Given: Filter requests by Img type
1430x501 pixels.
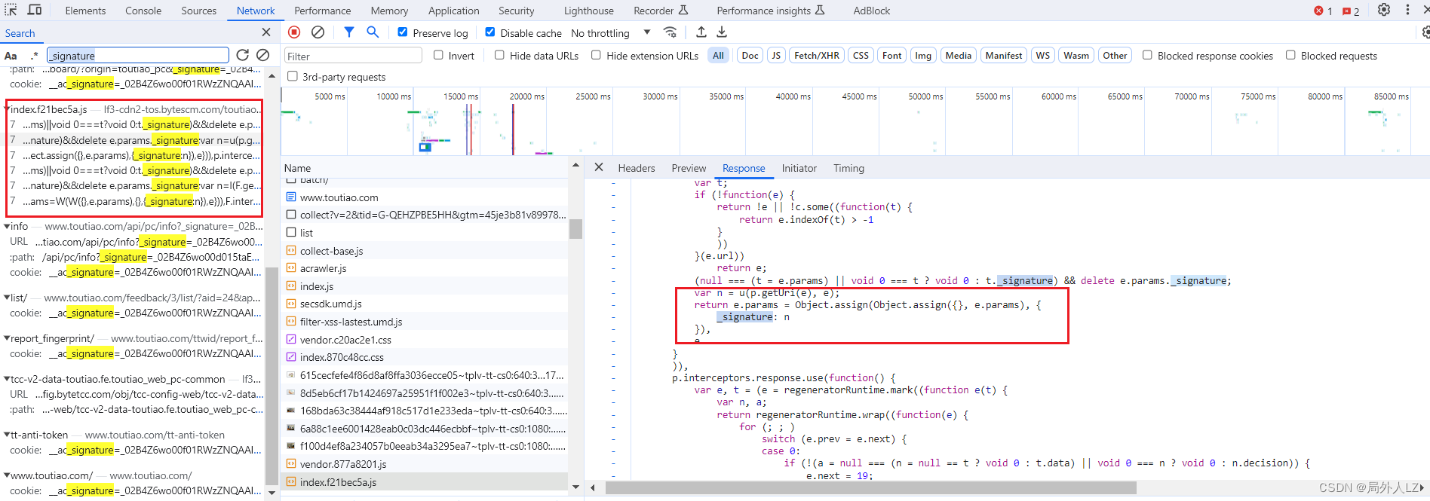Looking at the screenshot, I should [923, 55].
